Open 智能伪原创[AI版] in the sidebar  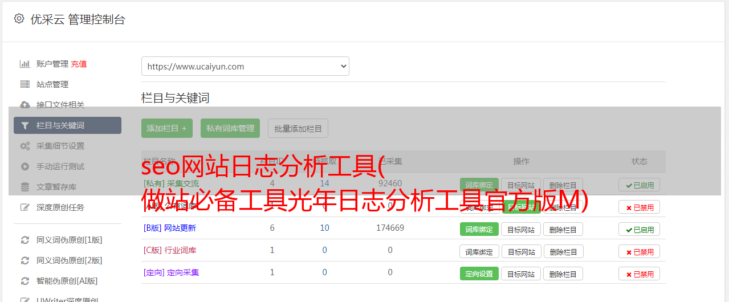pos(67,281)
